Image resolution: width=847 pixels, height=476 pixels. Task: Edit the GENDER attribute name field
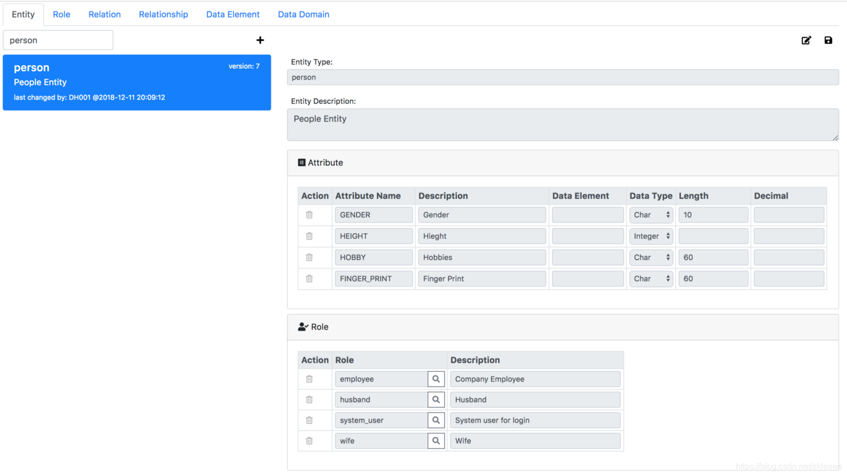374,215
